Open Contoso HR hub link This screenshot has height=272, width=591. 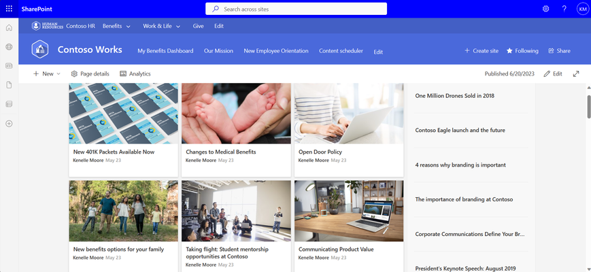pos(81,26)
